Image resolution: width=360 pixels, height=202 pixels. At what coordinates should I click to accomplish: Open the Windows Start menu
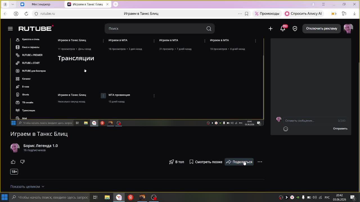tap(4, 197)
